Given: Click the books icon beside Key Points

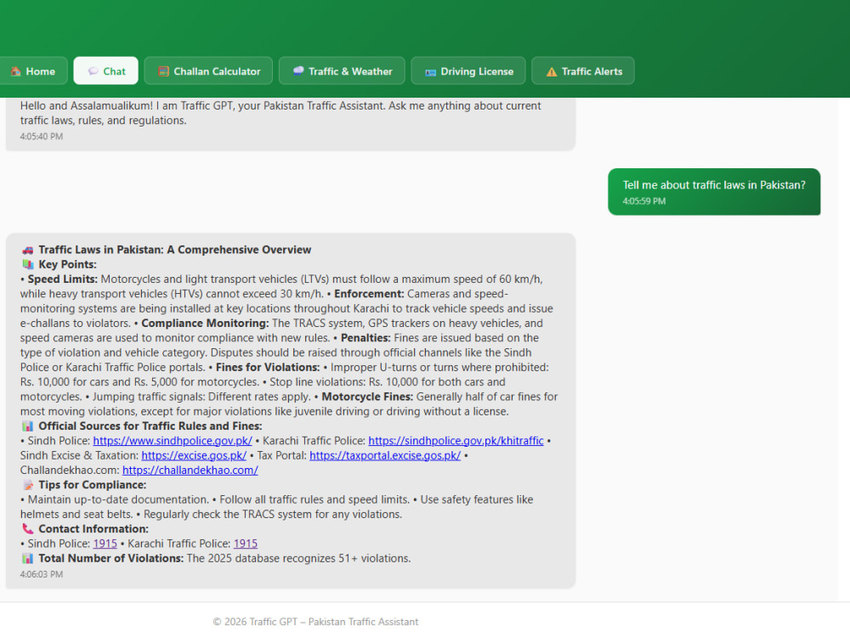Looking at the screenshot, I should pos(28,264).
